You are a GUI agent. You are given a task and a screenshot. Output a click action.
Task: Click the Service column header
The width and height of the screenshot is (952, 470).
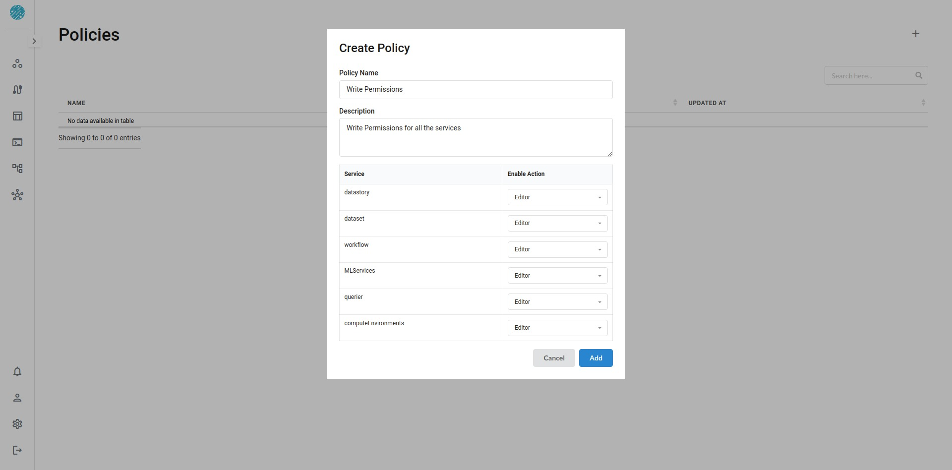point(354,174)
